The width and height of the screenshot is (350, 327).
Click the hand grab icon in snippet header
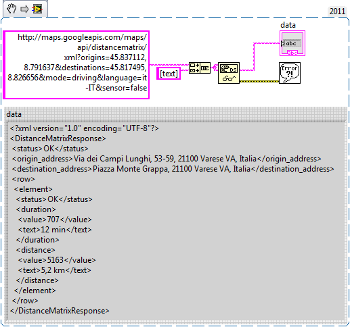click(x=12, y=9)
